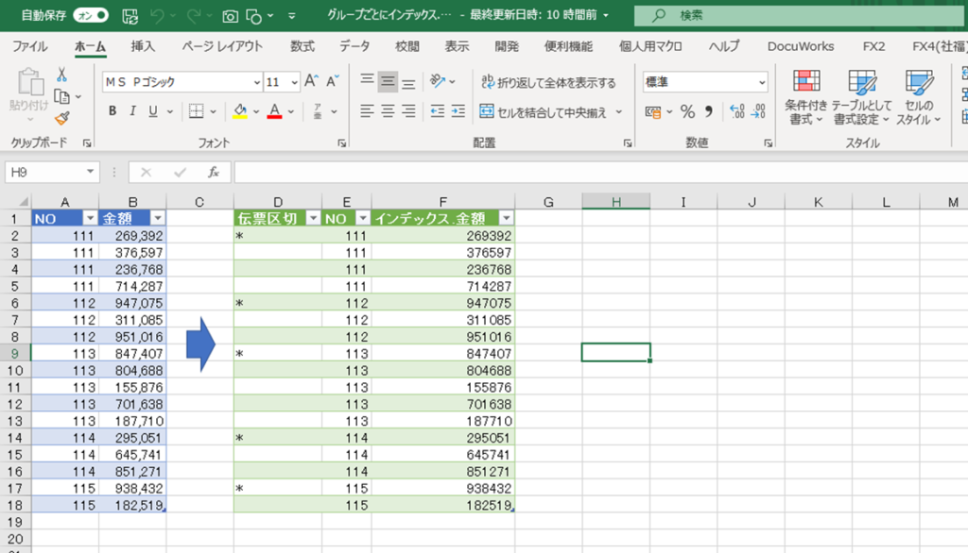This screenshot has width=968, height=553.
Task: Click the Paste (貼り付け) button
Action: point(29,95)
